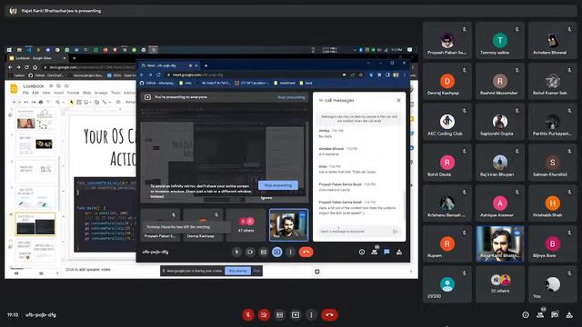Image resolution: width=582 pixels, height=327 pixels.
Task: Toggle captions in shared Meet window toolbar
Action: [263, 252]
